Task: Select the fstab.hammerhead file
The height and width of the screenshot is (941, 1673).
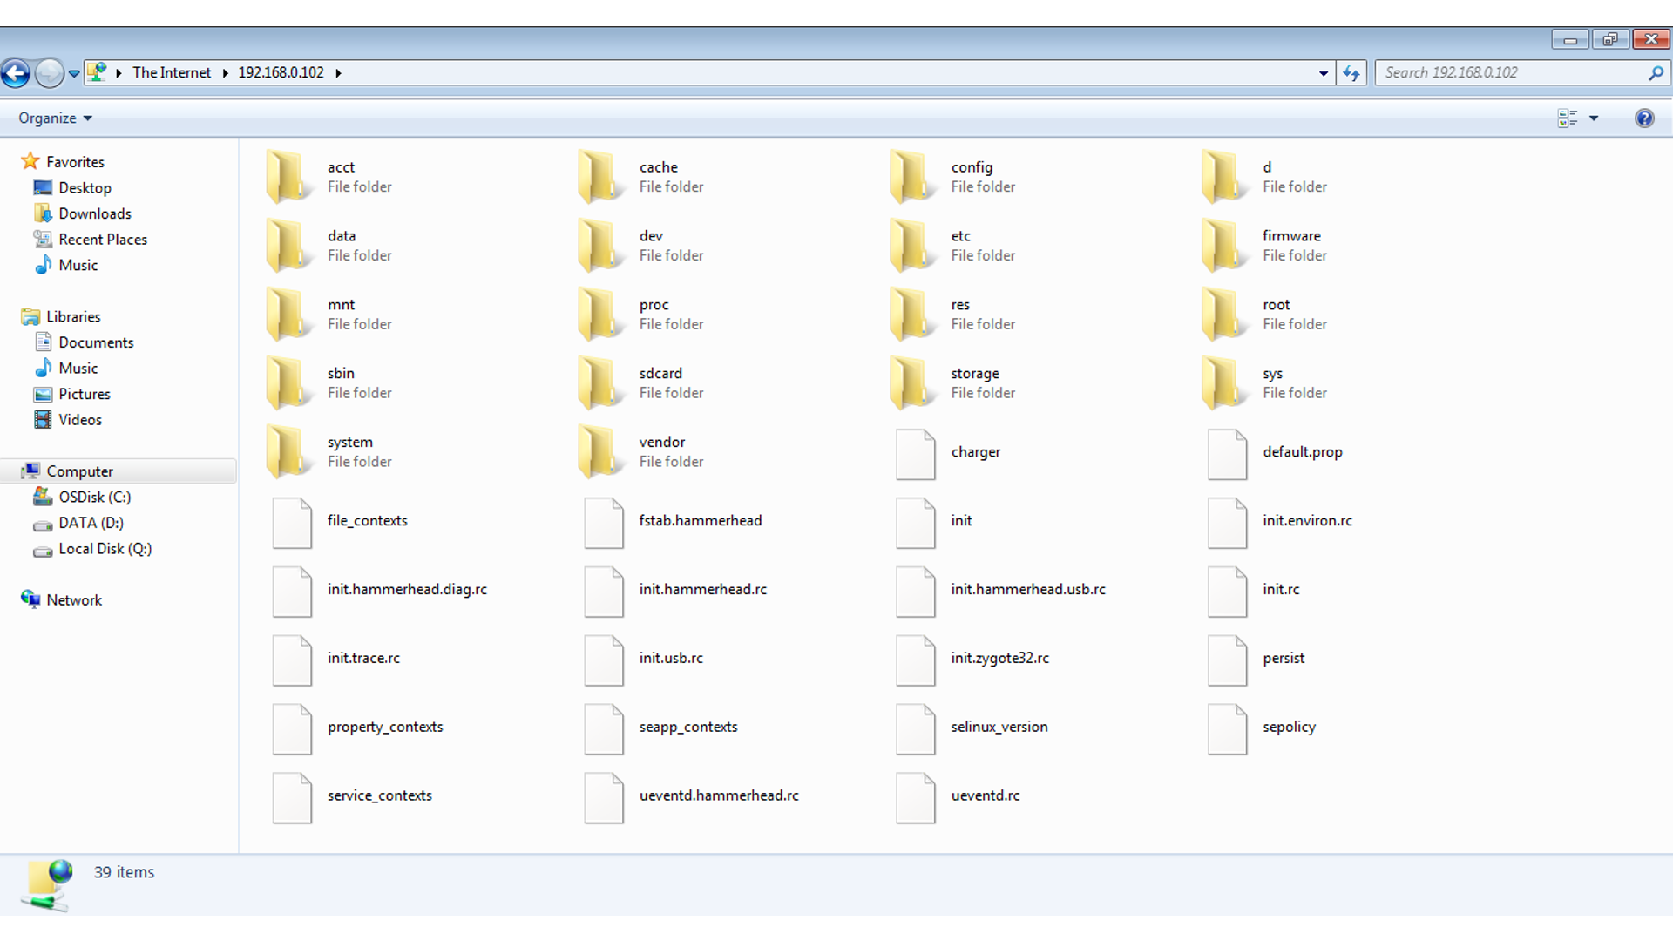Action: point(700,520)
